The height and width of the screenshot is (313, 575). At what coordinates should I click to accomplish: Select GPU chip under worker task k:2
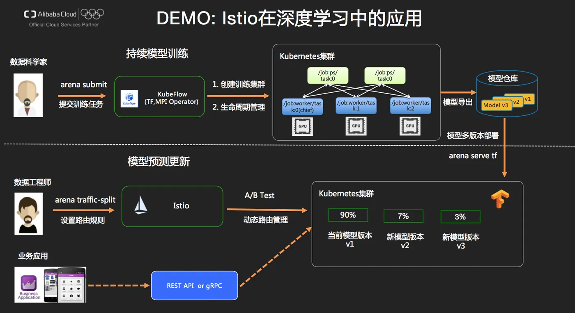(410, 126)
